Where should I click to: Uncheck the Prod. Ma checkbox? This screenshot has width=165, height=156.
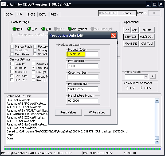pyautogui.click(x=33, y=68)
